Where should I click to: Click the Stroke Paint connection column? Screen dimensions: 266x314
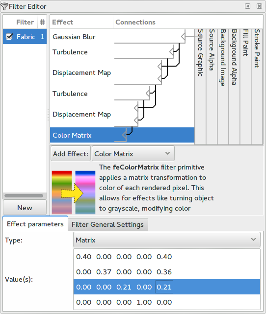[257, 87]
